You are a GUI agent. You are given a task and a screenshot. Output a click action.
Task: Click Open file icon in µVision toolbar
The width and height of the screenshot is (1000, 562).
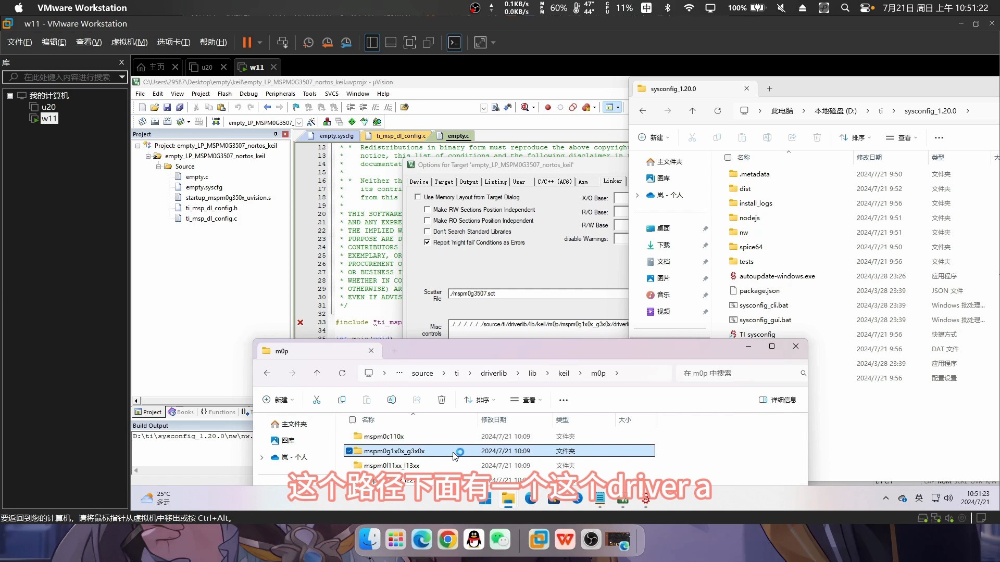coord(155,107)
